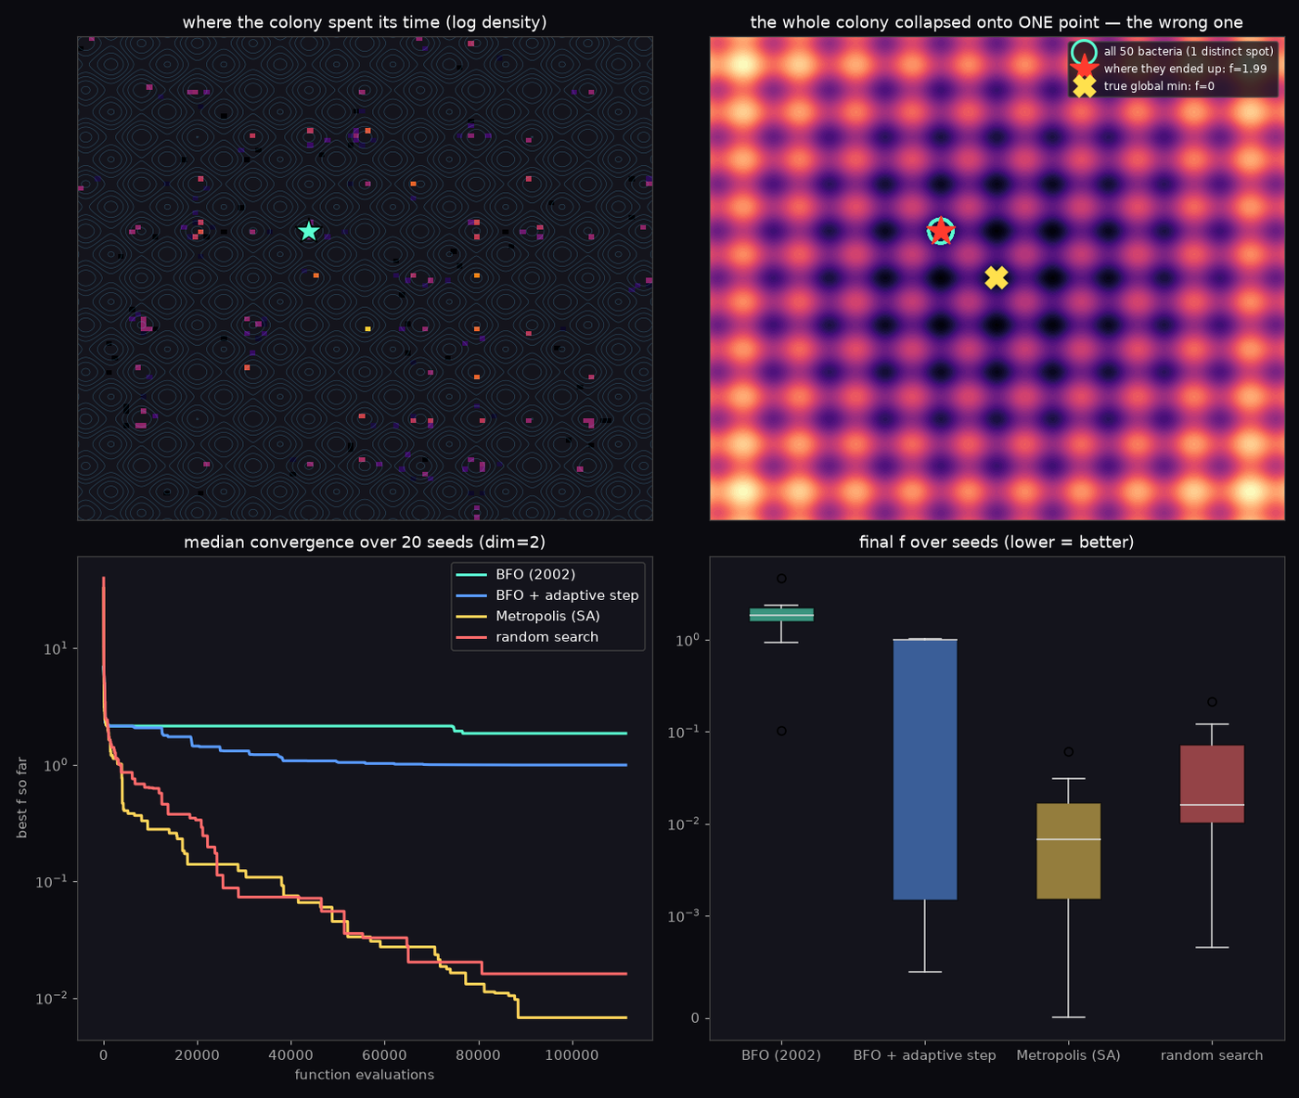1299x1098 pixels.
Task: Click the cyan star marker on density plot
Action: tap(309, 231)
